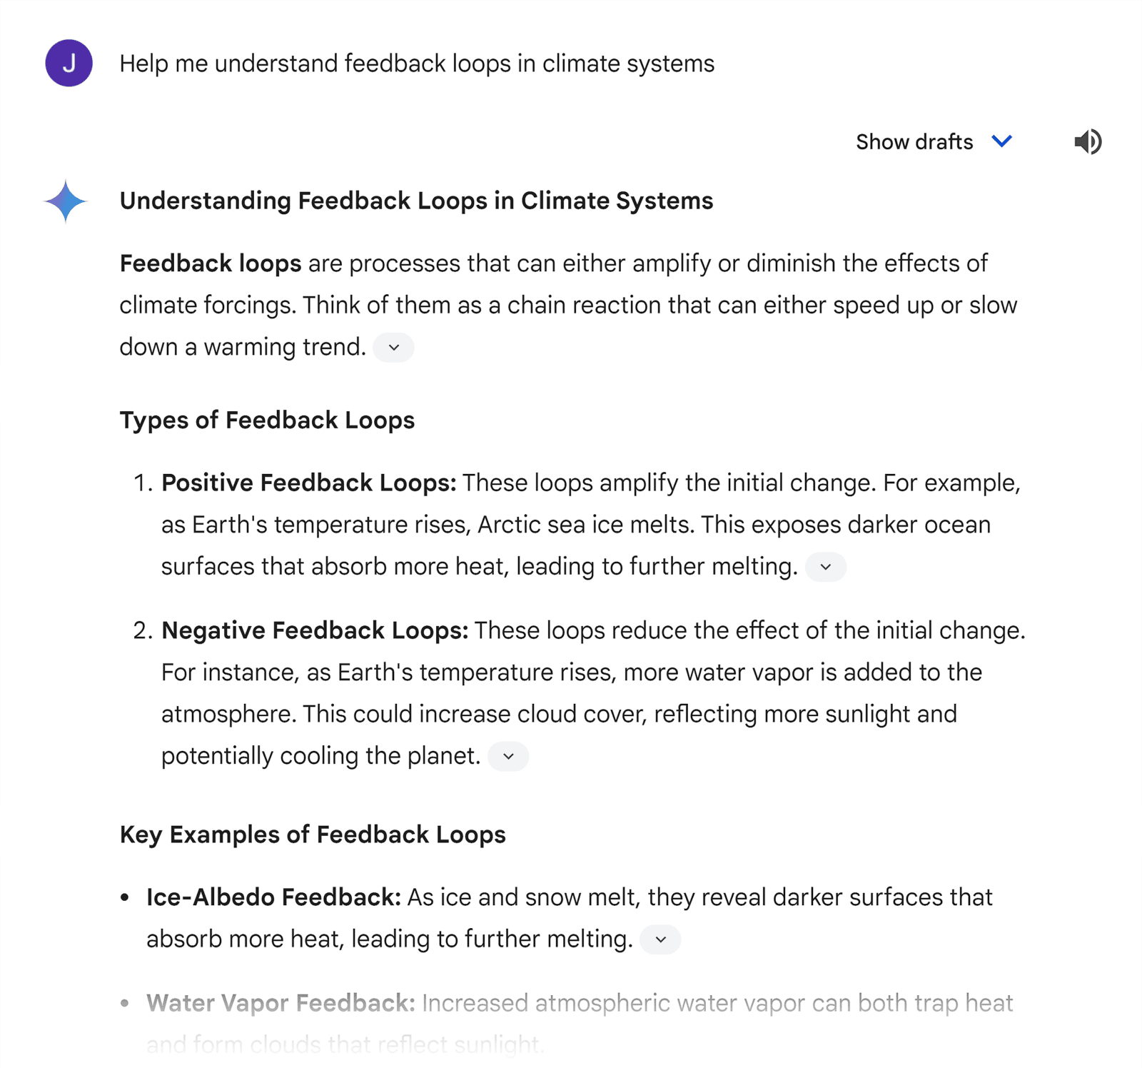
Task: Click the bold "Ice-Albedo Feedback:" term
Action: tap(273, 897)
